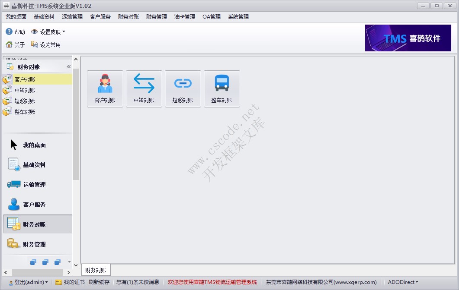The image size is (459, 290).
Task: Click the sidebar scroll up arrow
Action: (76, 59)
